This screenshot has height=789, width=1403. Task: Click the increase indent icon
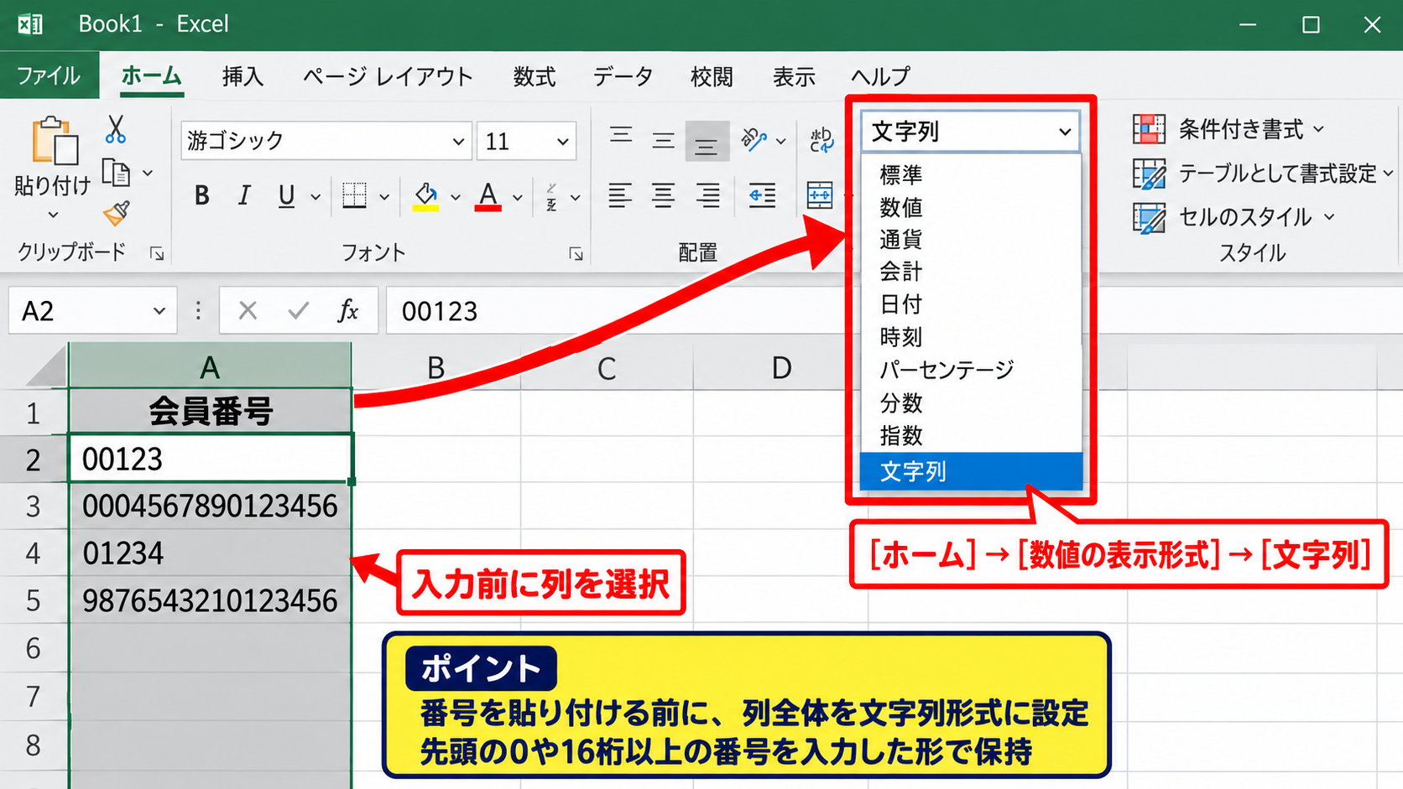(x=762, y=195)
